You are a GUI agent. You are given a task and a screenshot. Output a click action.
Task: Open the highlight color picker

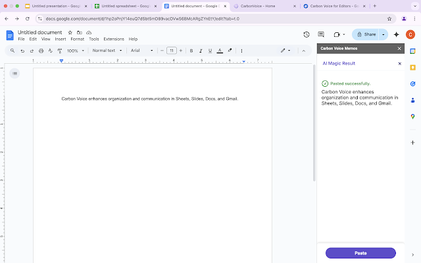[x=230, y=51]
